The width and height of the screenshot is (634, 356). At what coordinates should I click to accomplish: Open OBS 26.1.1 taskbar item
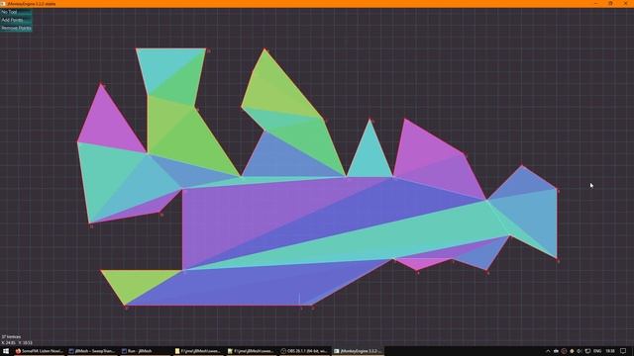304,351
